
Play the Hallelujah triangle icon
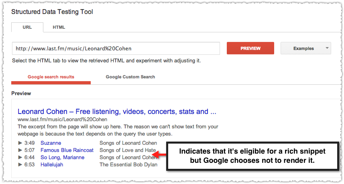[x=20, y=164]
